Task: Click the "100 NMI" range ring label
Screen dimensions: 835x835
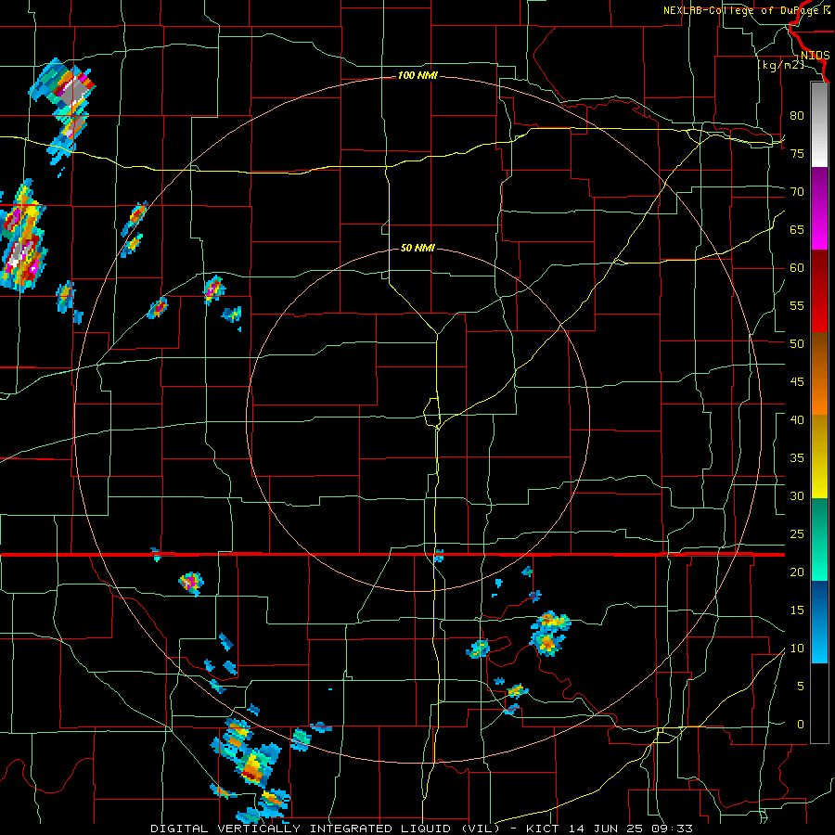Action: coord(417,75)
